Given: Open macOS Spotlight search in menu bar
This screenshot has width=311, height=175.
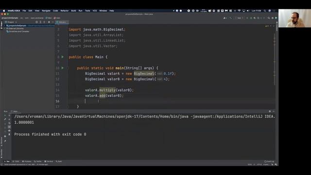Looking at the screenshot, I should (265, 11).
